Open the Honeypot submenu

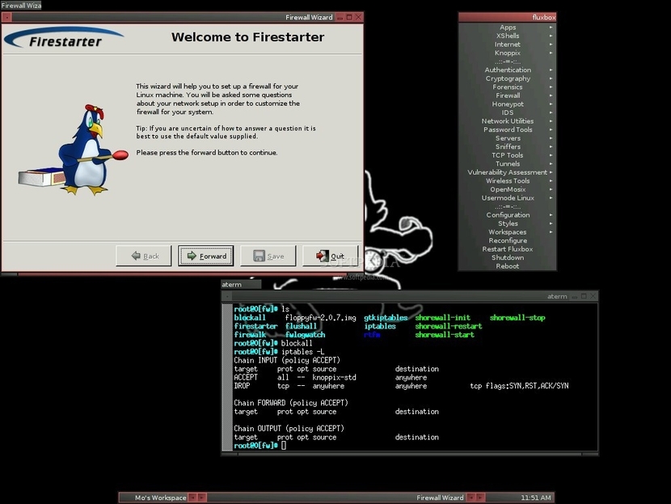(x=508, y=104)
